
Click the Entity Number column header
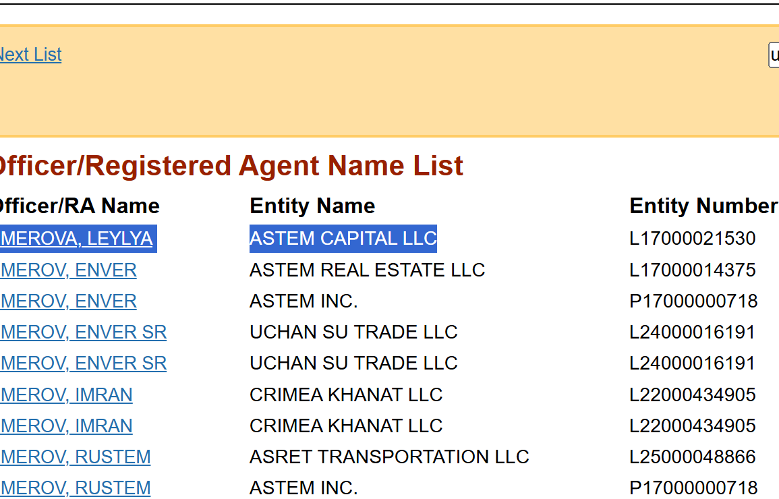[x=703, y=206]
